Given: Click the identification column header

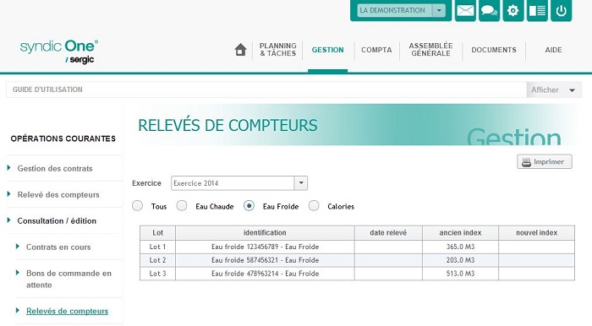Looking at the screenshot, I should [265, 233].
